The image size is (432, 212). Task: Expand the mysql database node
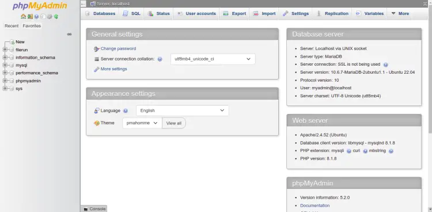coord(5,65)
